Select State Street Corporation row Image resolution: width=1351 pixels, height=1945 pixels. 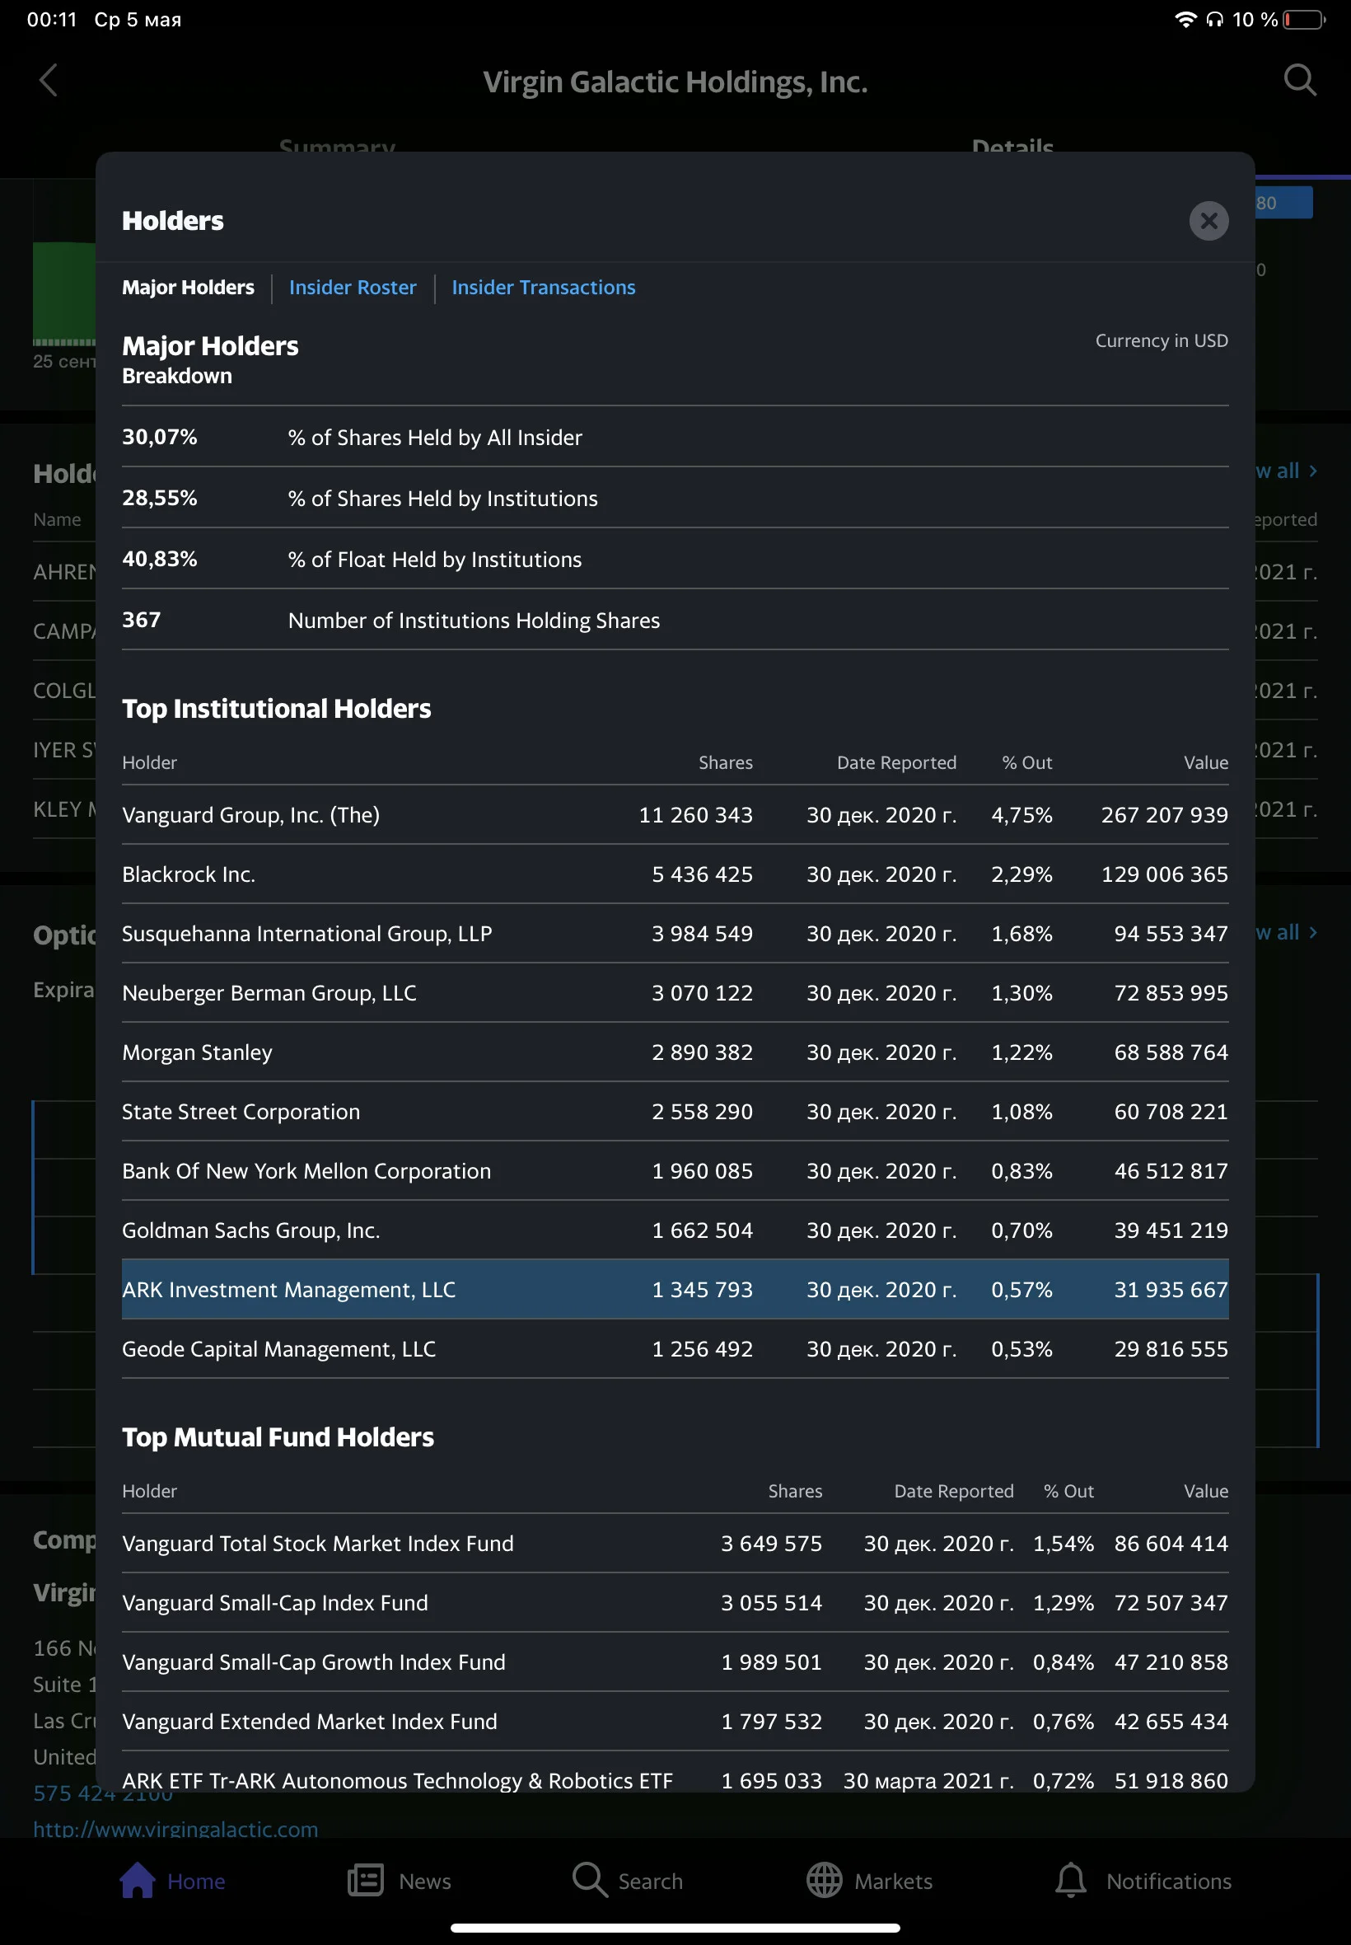coord(675,1111)
